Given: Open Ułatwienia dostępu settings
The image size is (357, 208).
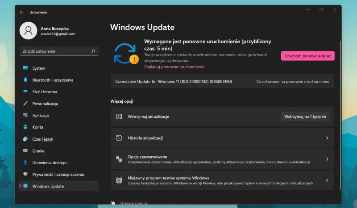Looking at the screenshot, I should click(x=59, y=162).
